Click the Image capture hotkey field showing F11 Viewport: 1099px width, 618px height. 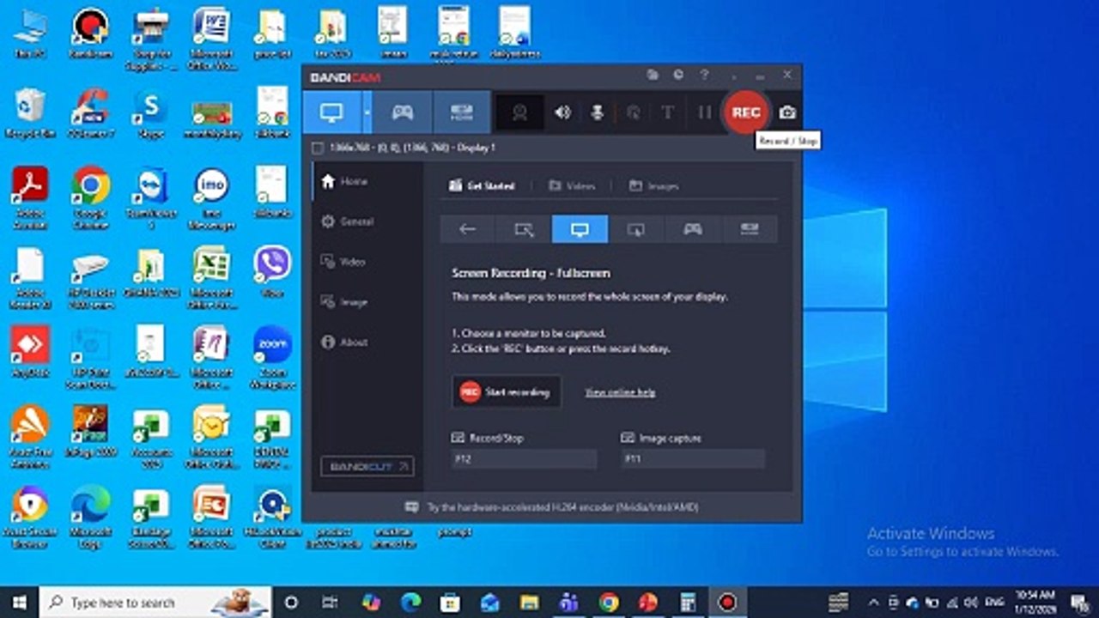(x=693, y=459)
